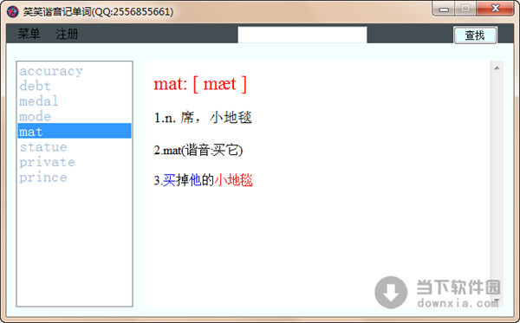The height and width of the screenshot is (323, 520).
Task: Select the word medal in list
Action: pos(75,101)
